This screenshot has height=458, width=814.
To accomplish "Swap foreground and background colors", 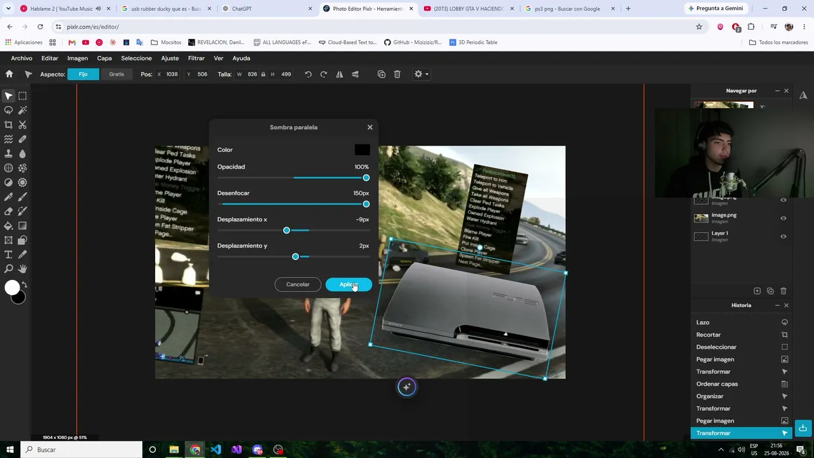I will (25, 285).
